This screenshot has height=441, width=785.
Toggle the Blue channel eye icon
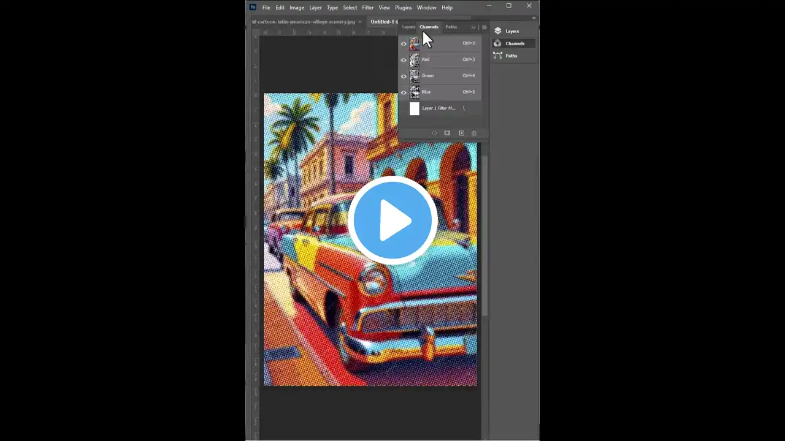[x=404, y=92]
